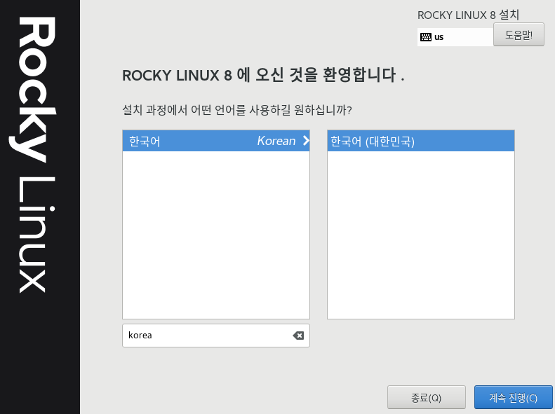The image size is (555, 414).
Task: Select 한국어 (대한민국) locale
Action: [x=420, y=141]
